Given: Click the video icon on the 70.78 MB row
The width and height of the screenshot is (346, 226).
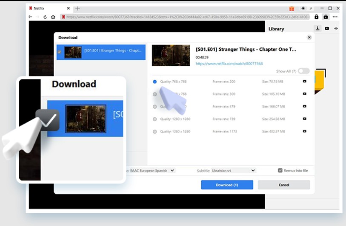Looking at the screenshot, I should pyautogui.click(x=305, y=82).
